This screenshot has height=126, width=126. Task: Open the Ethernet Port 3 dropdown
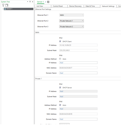tap(71, 27)
